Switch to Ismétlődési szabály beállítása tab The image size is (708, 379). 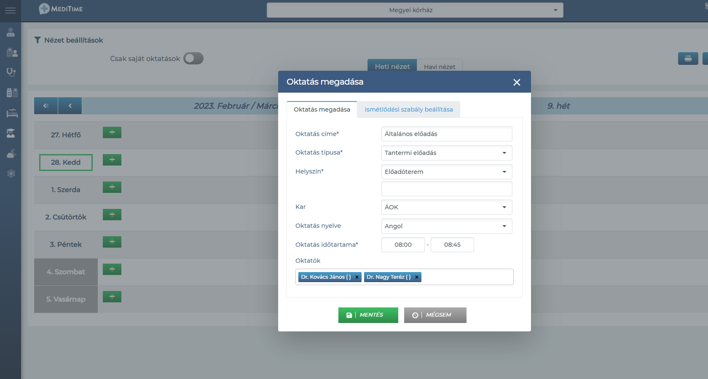(409, 109)
